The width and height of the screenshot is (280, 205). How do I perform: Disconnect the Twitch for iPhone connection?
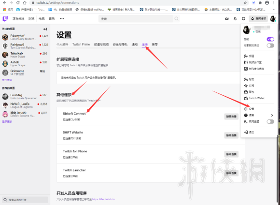point(231,154)
